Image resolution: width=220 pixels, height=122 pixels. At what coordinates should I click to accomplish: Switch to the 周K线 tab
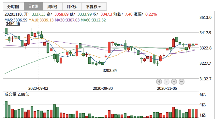click(x=52, y=7)
